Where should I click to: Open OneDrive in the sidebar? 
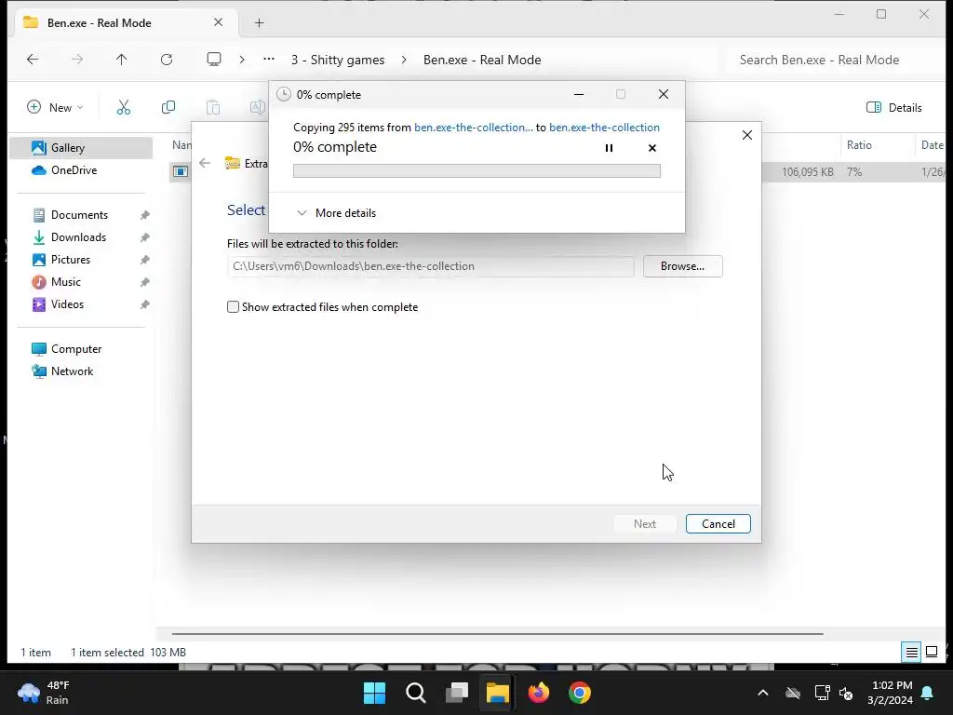pos(81,170)
